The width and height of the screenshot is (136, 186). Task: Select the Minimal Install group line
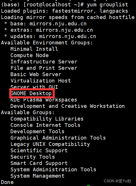tap(34, 49)
